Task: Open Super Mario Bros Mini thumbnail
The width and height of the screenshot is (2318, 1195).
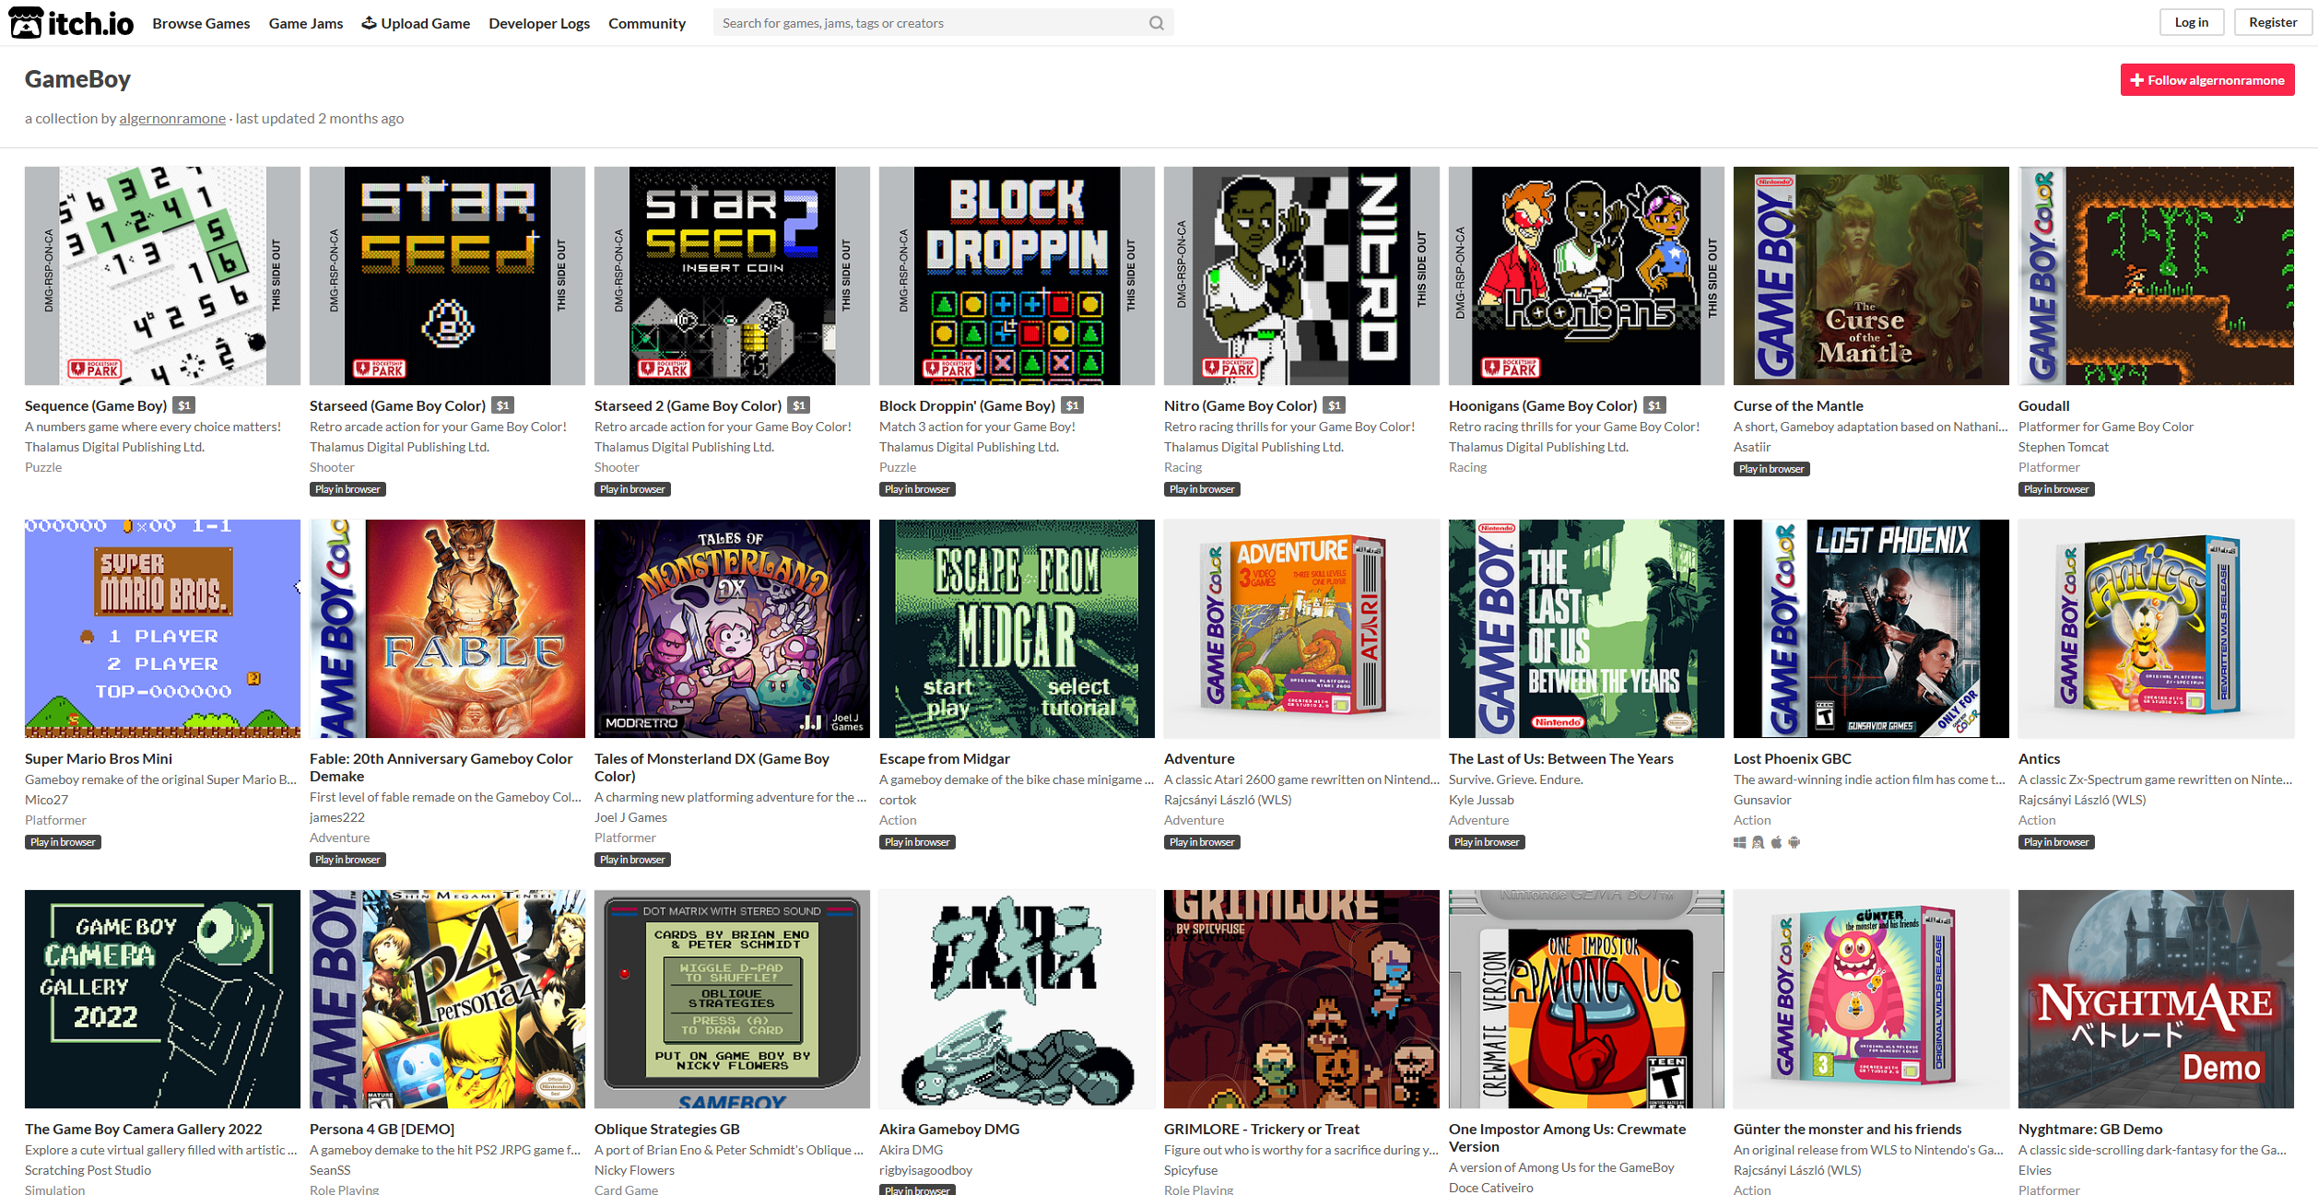Action: click(x=162, y=628)
